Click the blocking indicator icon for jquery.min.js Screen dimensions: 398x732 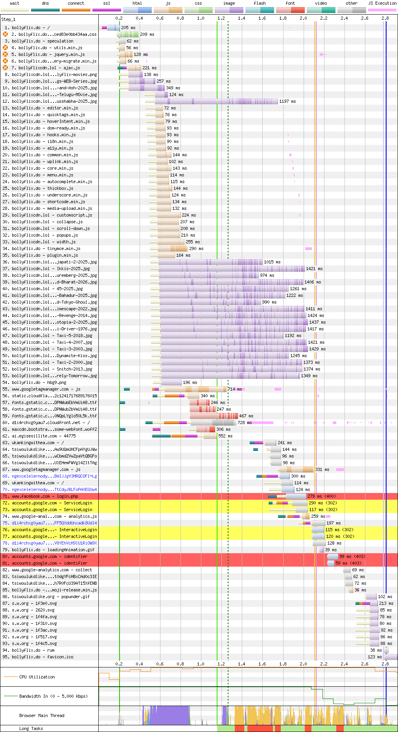tap(6, 54)
